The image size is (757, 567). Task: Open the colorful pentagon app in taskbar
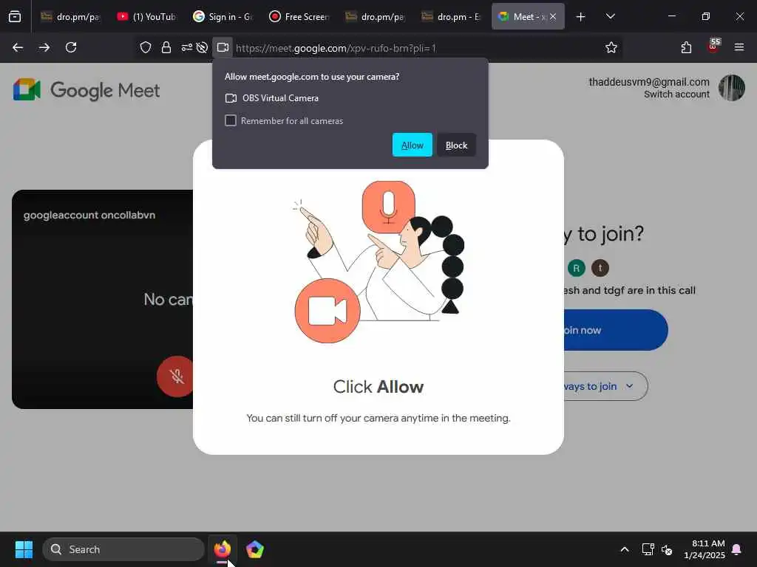coord(254,549)
